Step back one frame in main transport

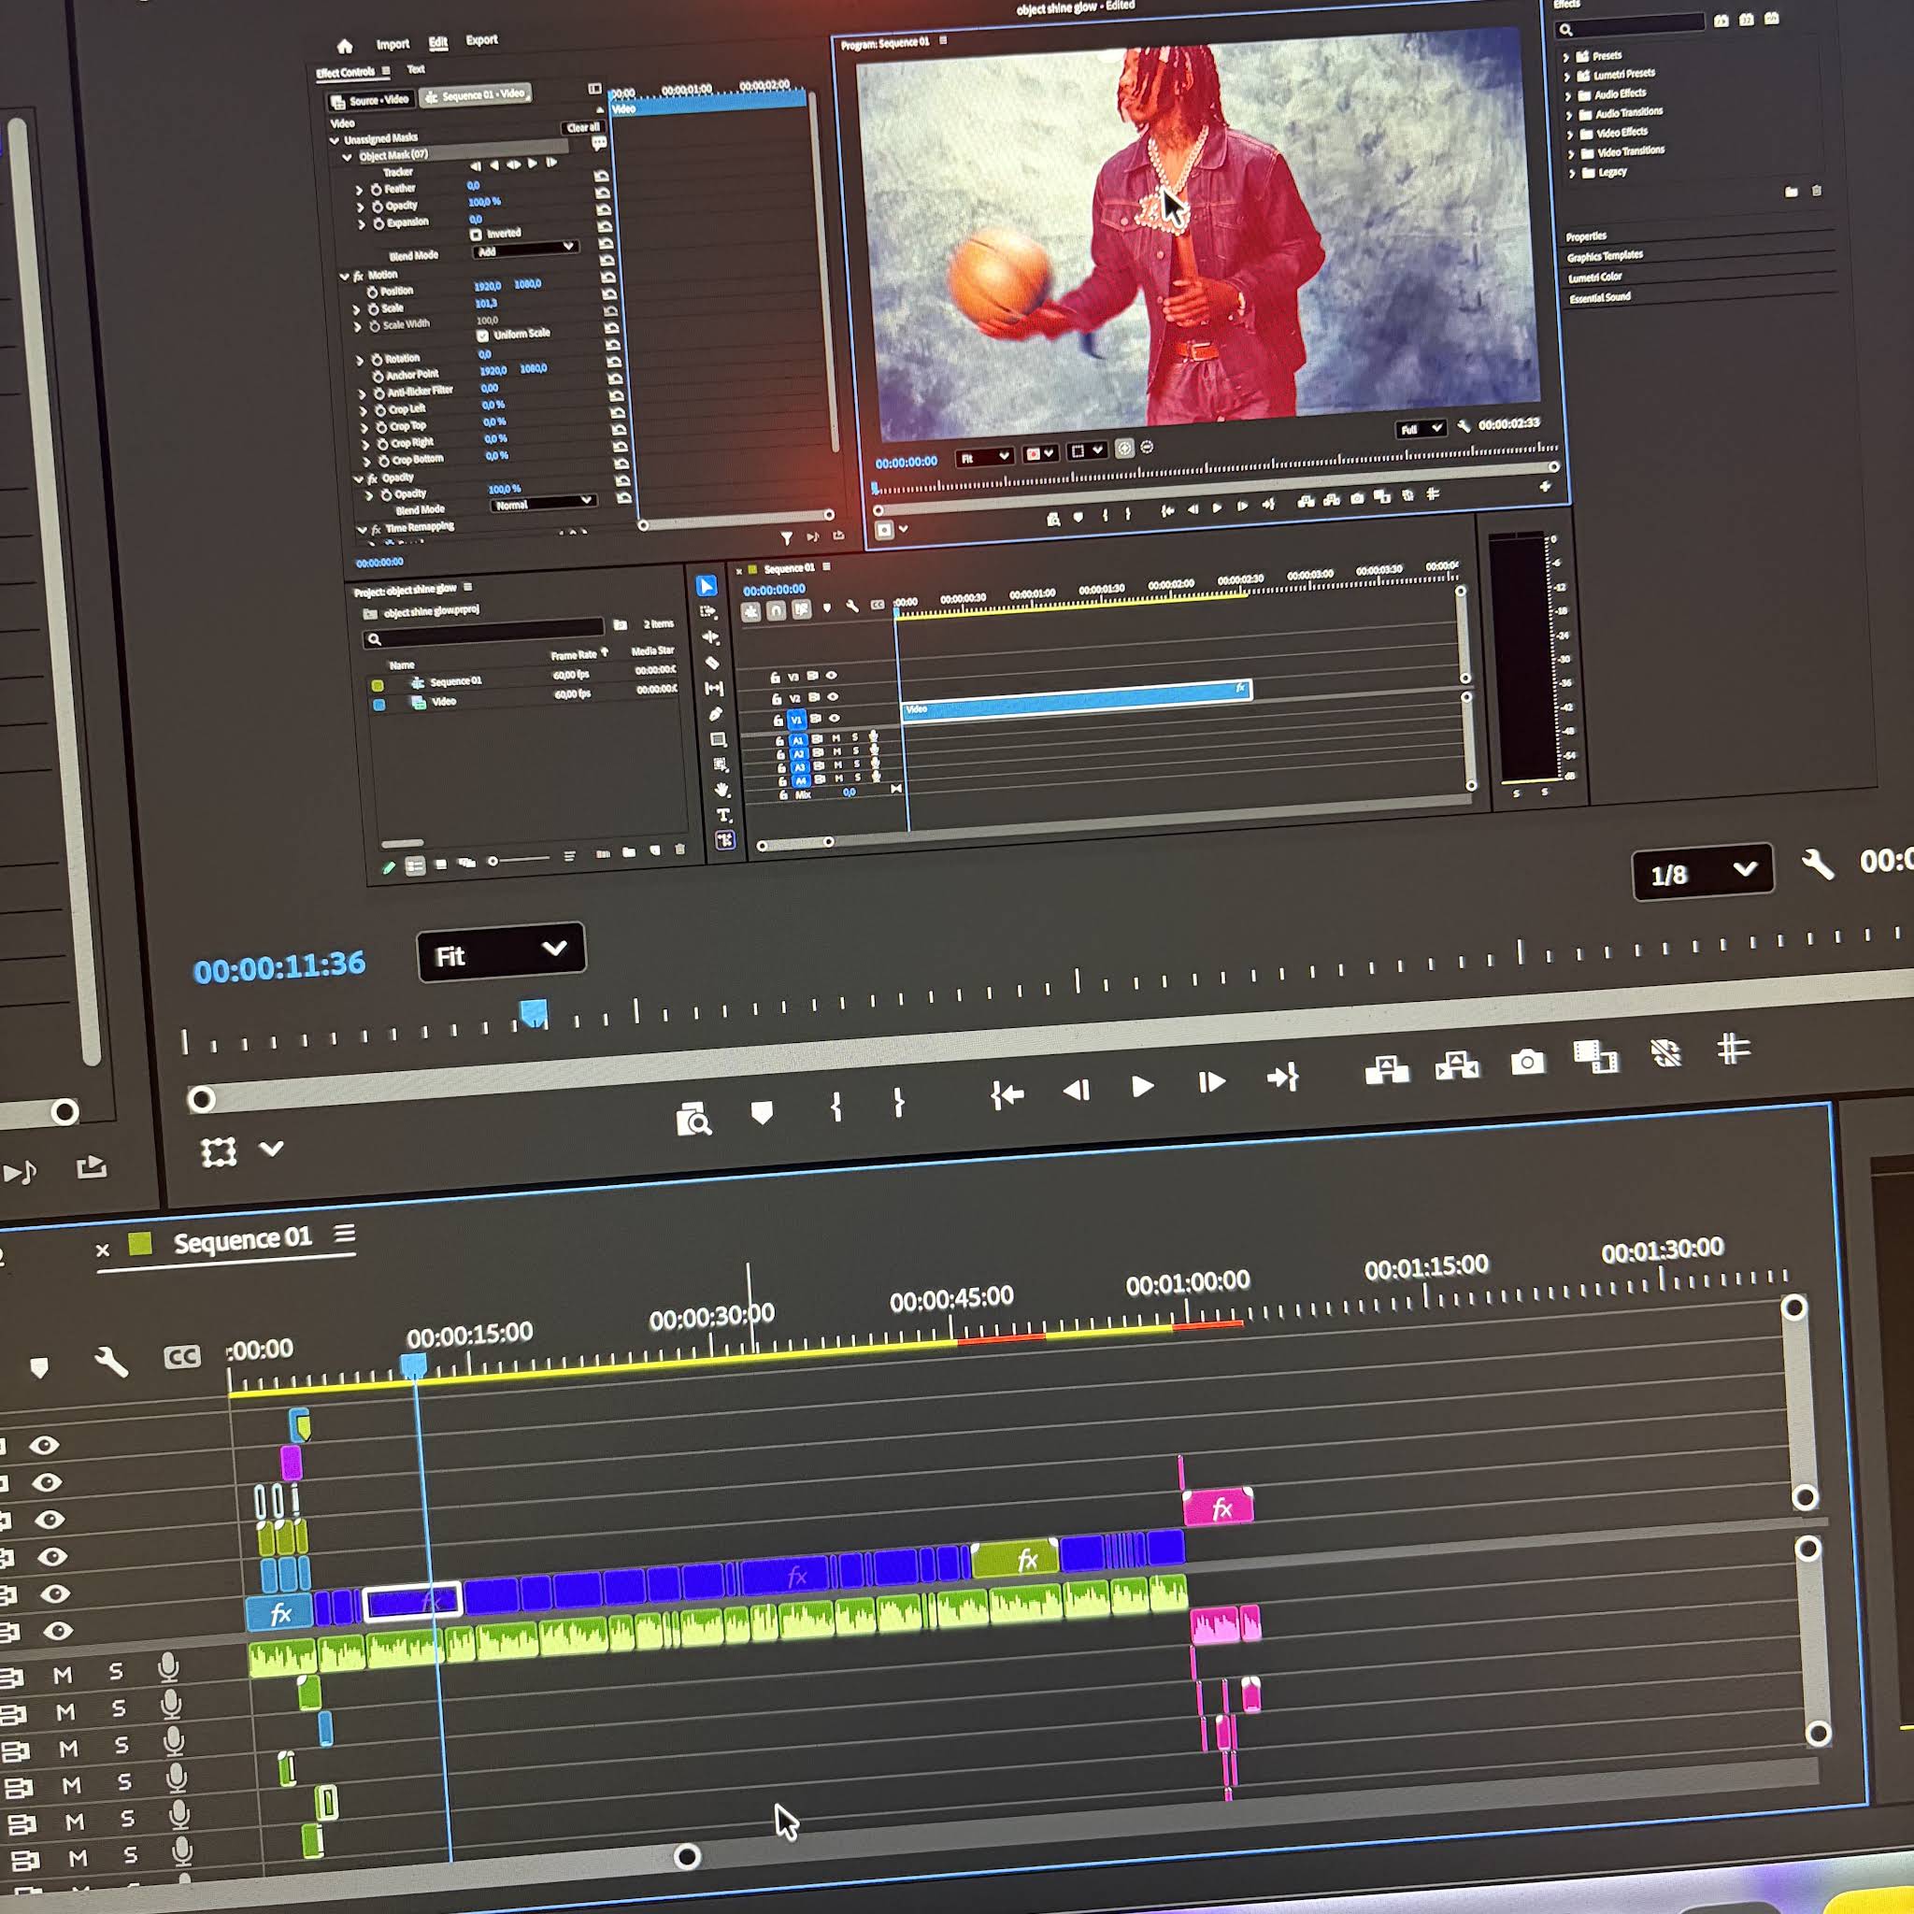1076,1091
